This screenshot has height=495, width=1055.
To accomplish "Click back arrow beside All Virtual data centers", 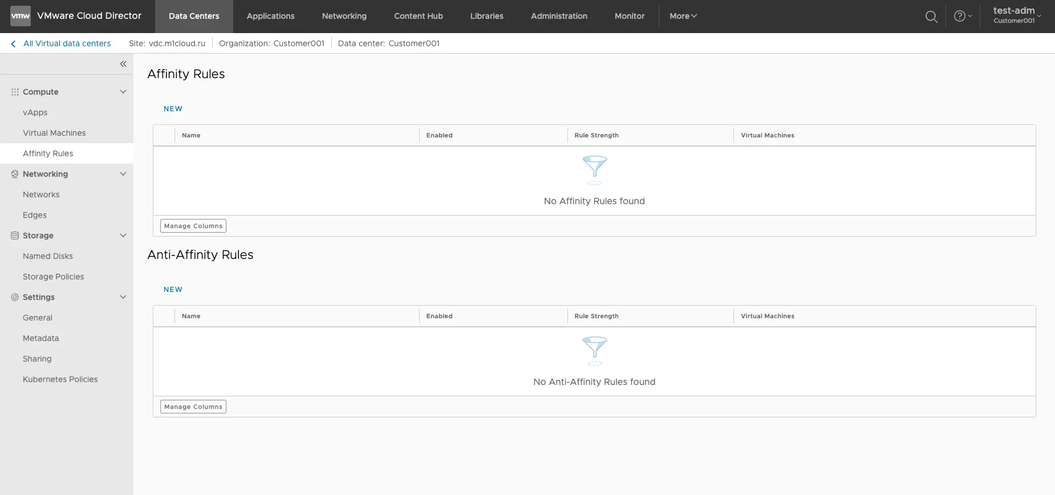I will click(13, 44).
